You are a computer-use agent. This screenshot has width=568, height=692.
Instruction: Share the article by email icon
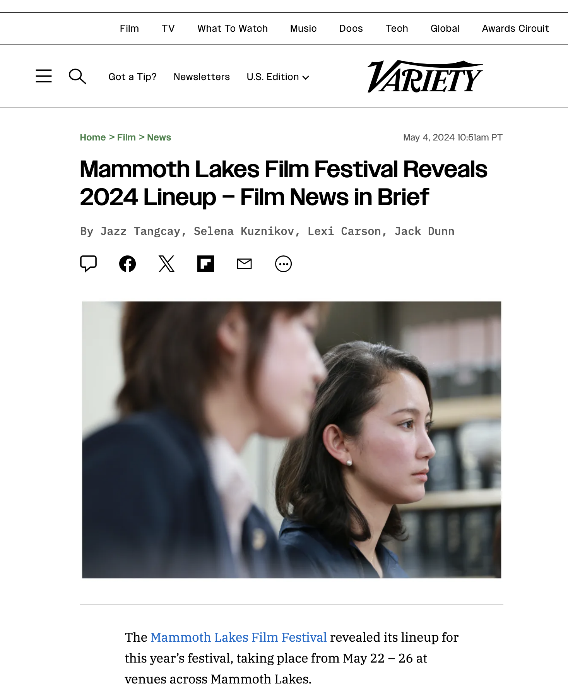click(x=244, y=264)
